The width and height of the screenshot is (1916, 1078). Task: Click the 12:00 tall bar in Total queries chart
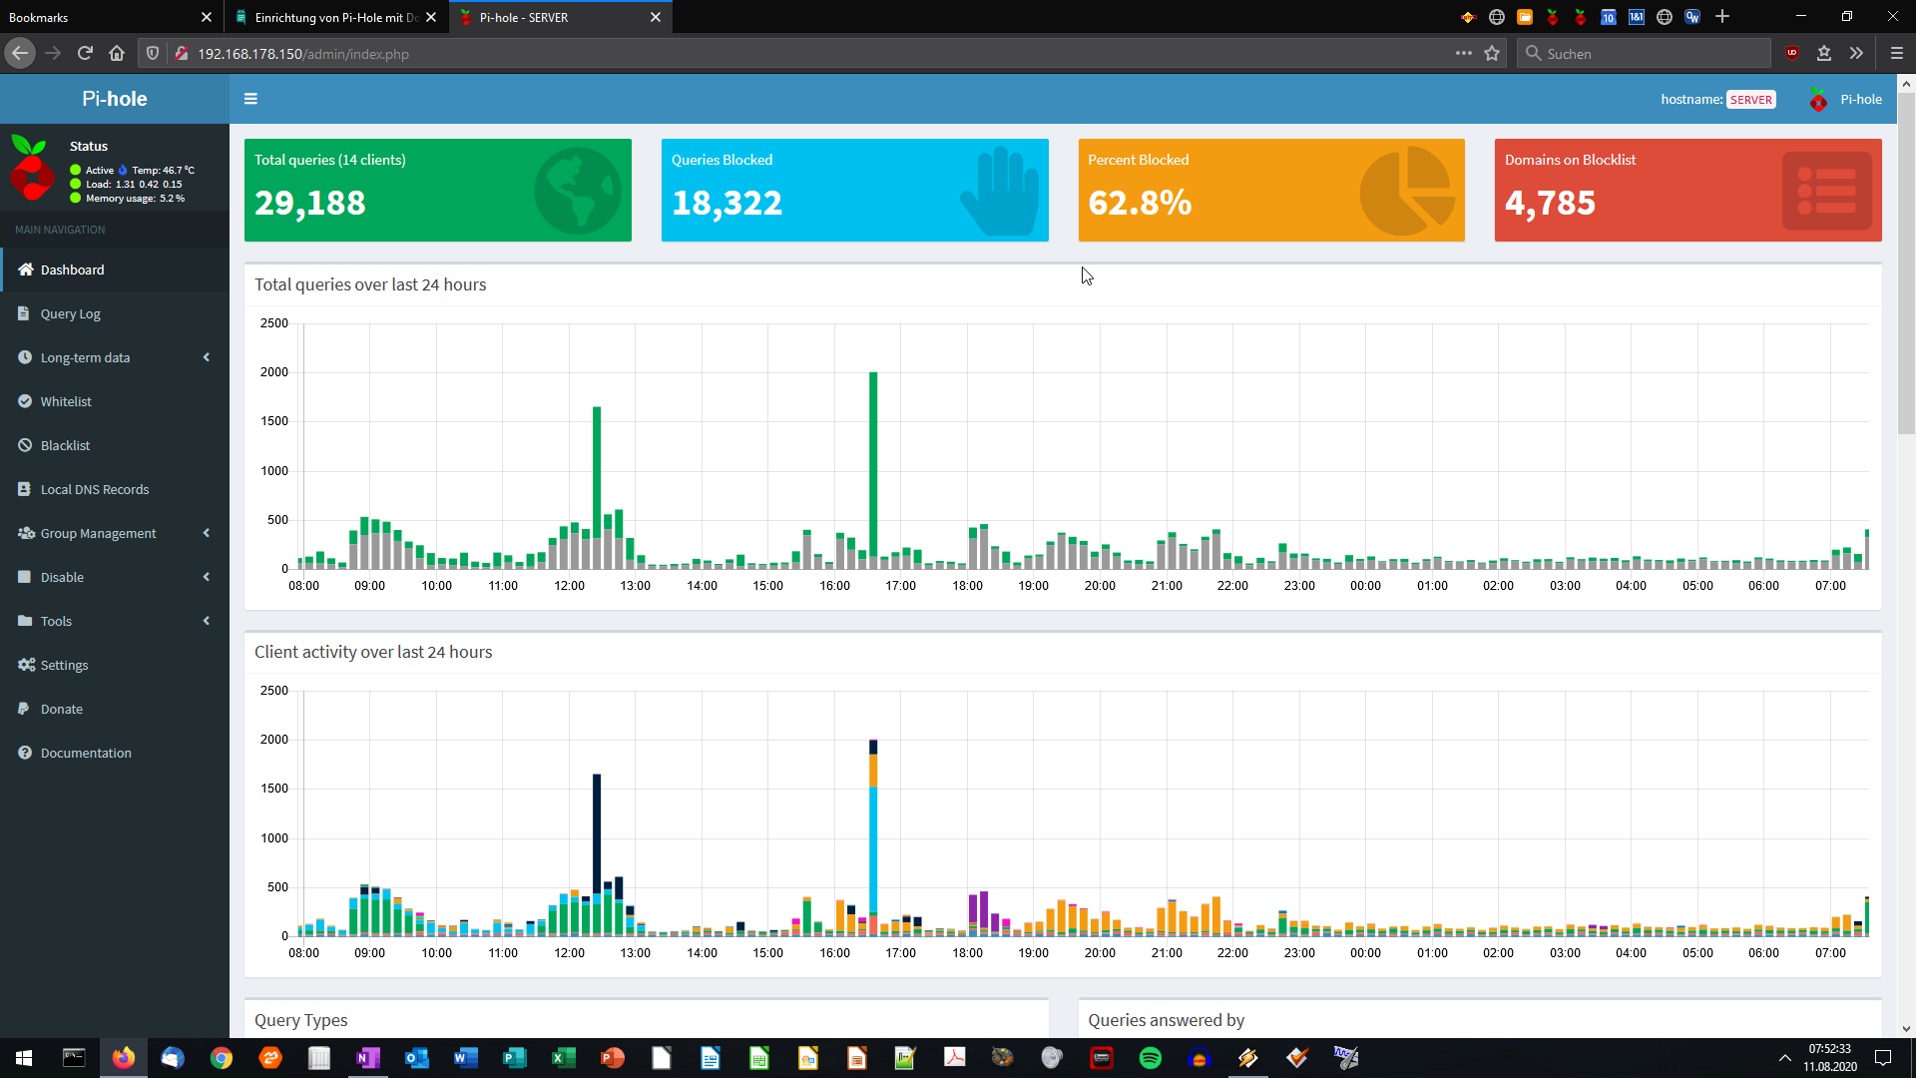pos(597,487)
